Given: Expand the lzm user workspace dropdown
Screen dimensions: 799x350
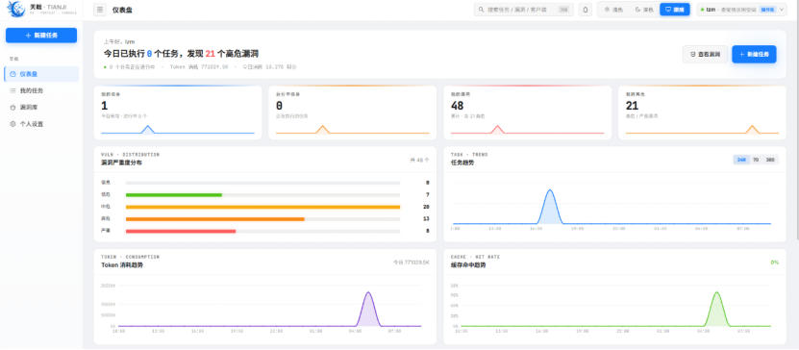Looking at the screenshot, I should (742, 10).
